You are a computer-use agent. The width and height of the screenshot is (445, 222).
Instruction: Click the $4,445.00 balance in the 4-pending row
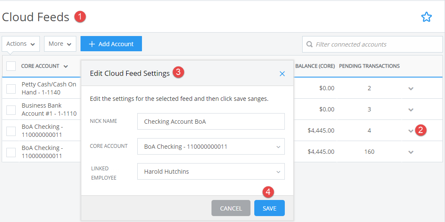click(x=321, y=131)
